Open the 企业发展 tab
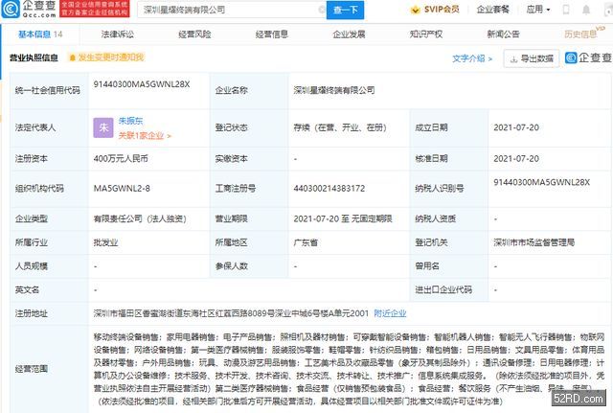 coord(349,34)
